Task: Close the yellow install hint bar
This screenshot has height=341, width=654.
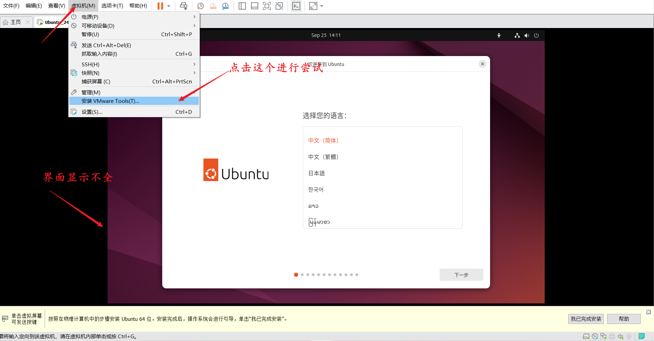Action: pos(649,312)
